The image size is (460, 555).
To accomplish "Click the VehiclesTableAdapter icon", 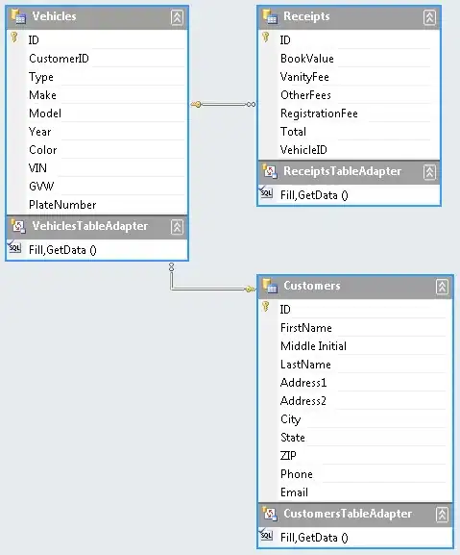I will tap(18, 227).
